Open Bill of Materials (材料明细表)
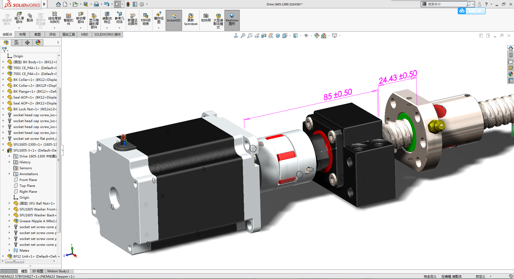Screen dimensions: 514x279 point(145,19)
